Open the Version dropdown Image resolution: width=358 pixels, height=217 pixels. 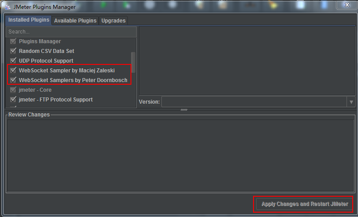click(x=258, y=102)
